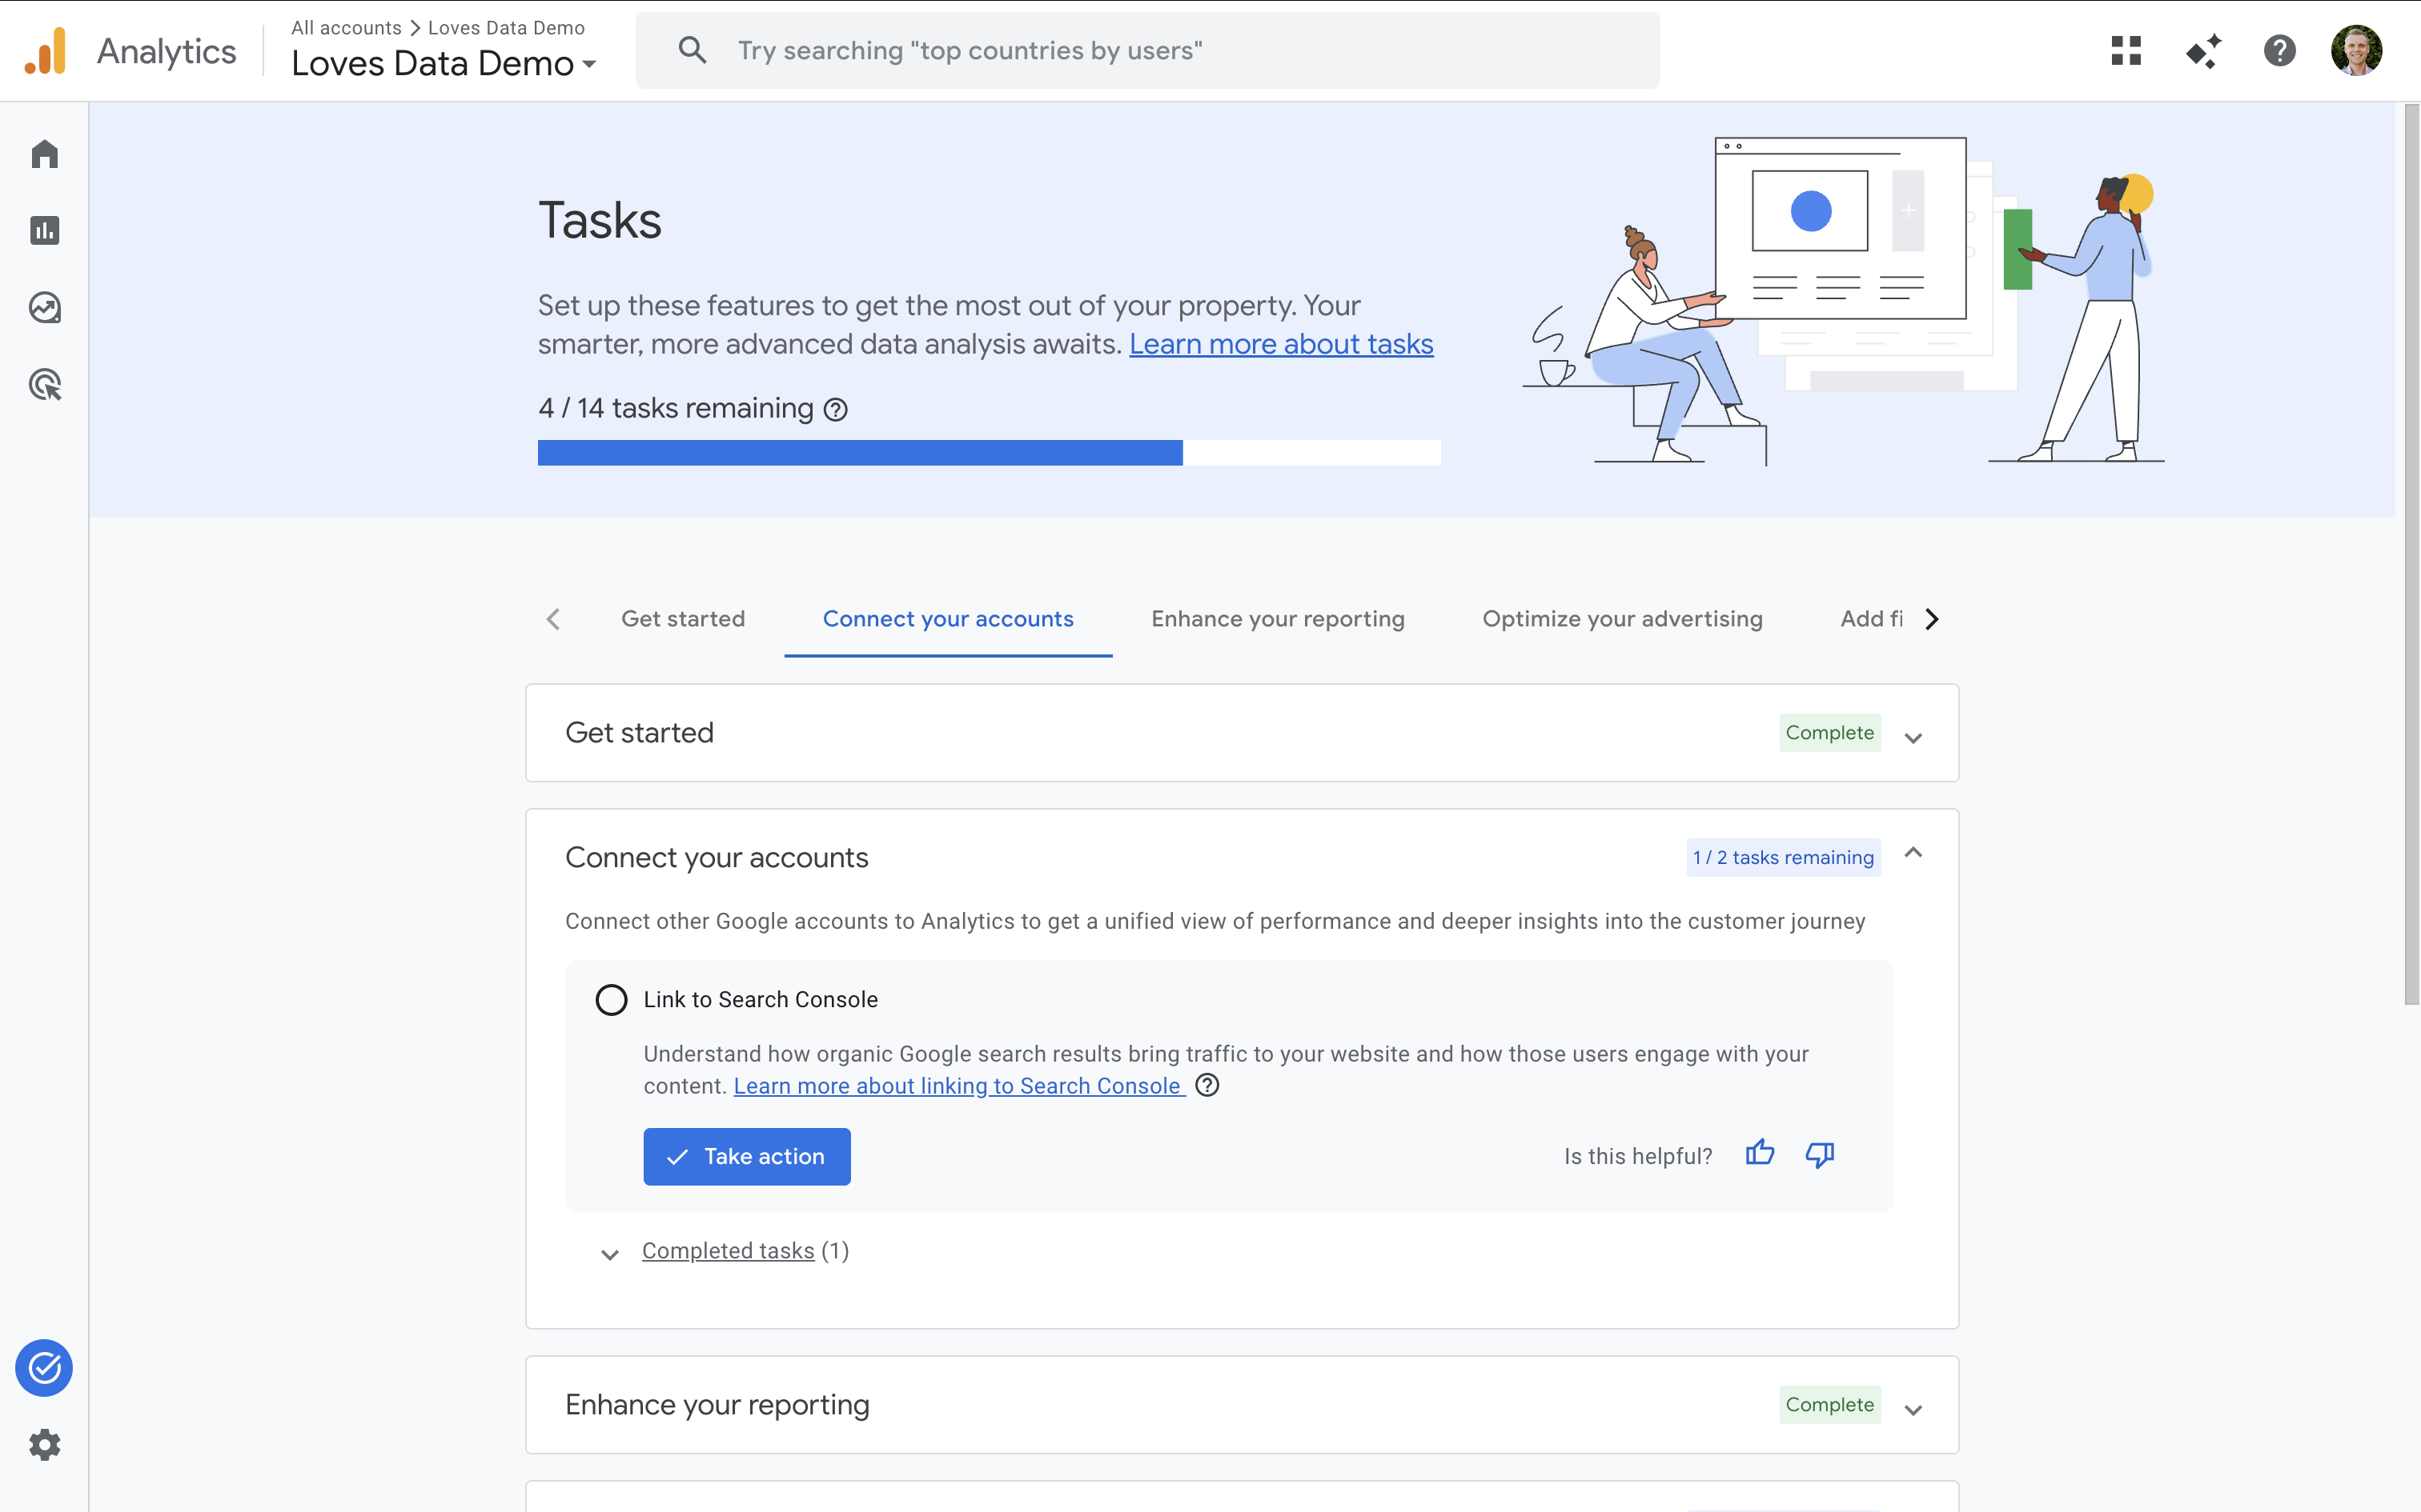Switch to Enhance your reporting tab
The width and height of the screenshot is (2421, 1512).
[1278, 619]
